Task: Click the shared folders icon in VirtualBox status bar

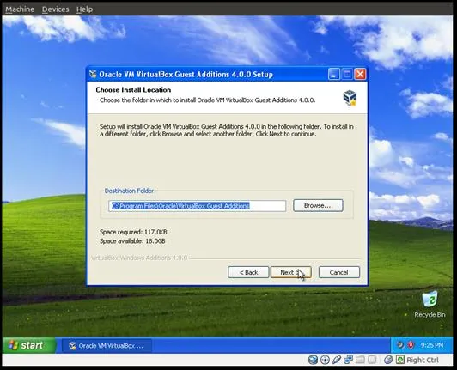Action: 360,360
